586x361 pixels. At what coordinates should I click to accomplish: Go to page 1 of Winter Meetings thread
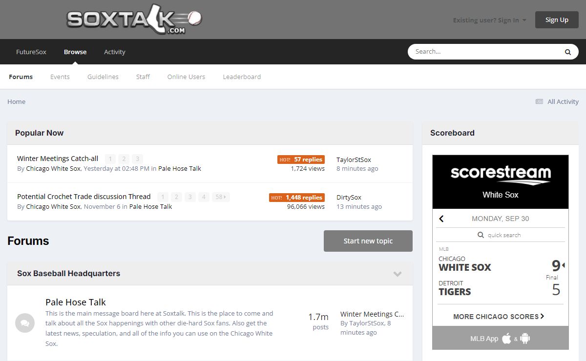110,159
